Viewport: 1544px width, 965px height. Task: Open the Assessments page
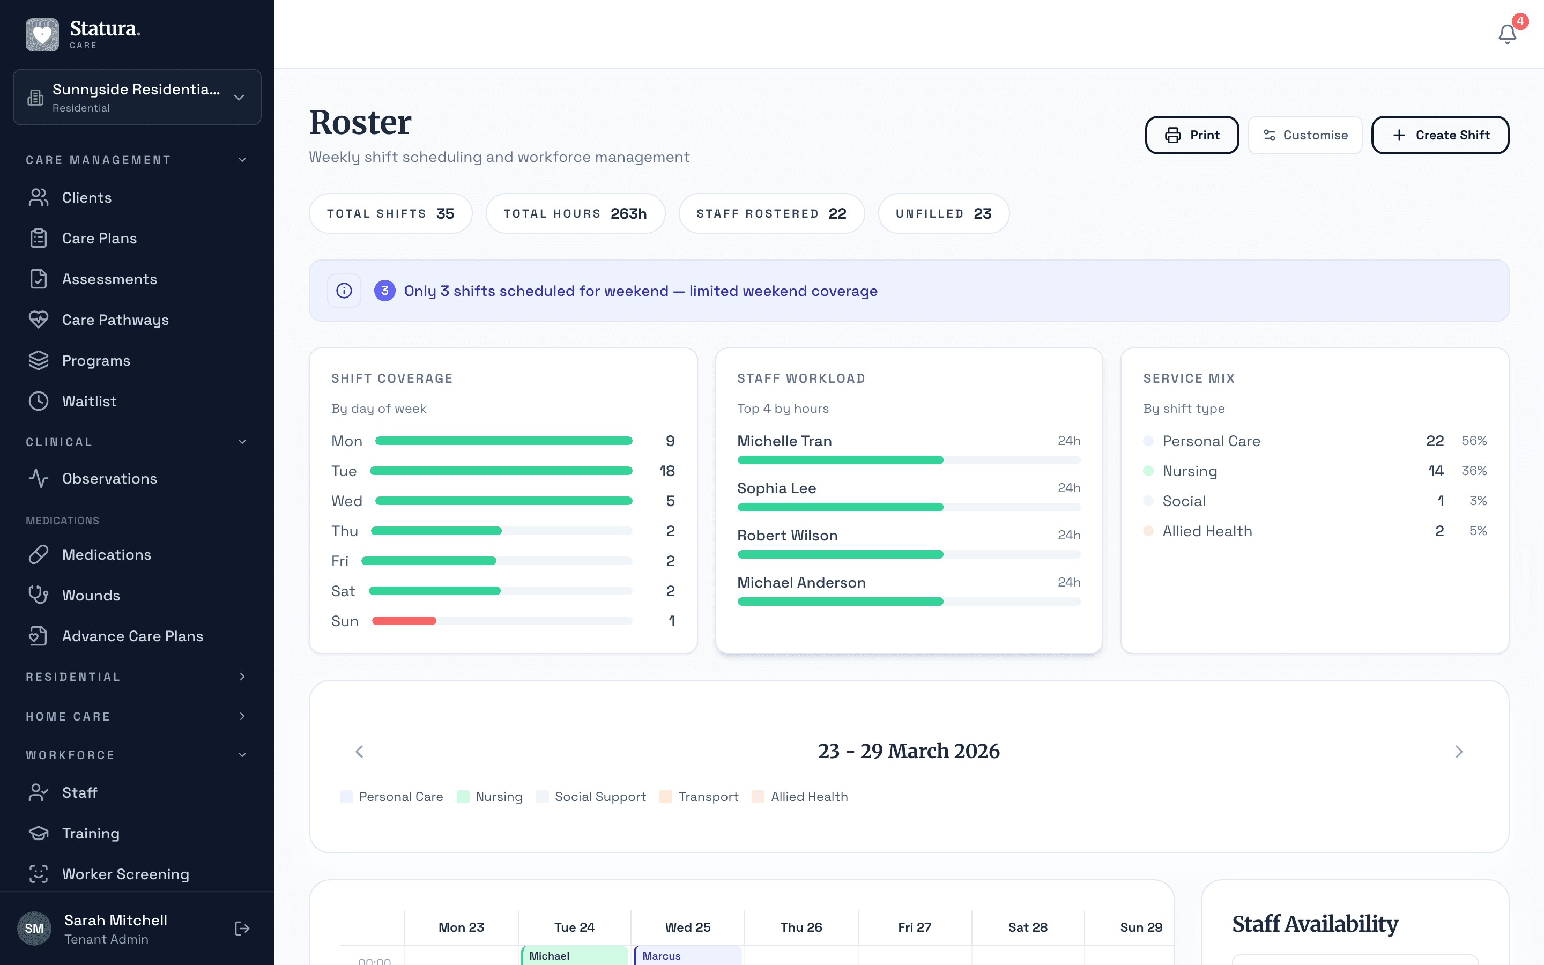tap(110, 279)
